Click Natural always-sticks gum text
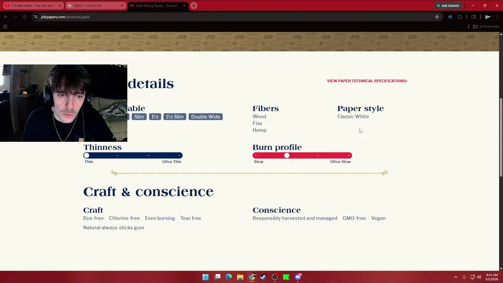Image resolution: width=503 pixels, height=283 pixels. coord(114,228)
